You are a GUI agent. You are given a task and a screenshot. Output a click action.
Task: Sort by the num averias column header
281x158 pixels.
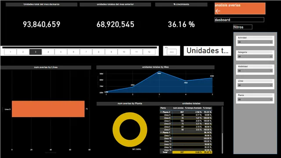(178, 108)
